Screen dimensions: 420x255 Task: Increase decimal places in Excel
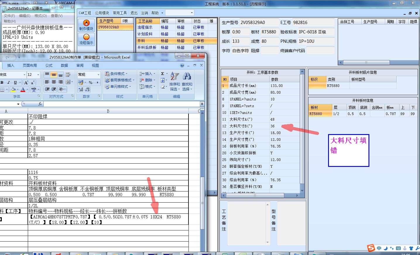click(x=81, y=90)
